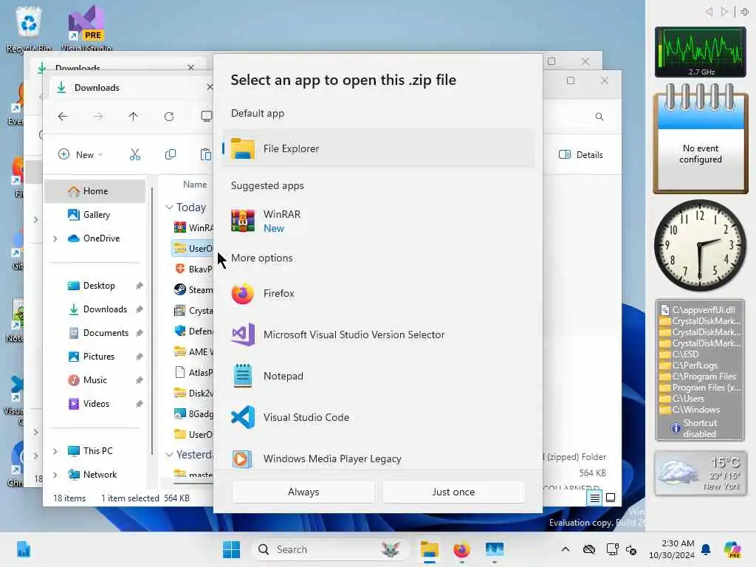Click the search icon in Explorer

tap(599, 117)
